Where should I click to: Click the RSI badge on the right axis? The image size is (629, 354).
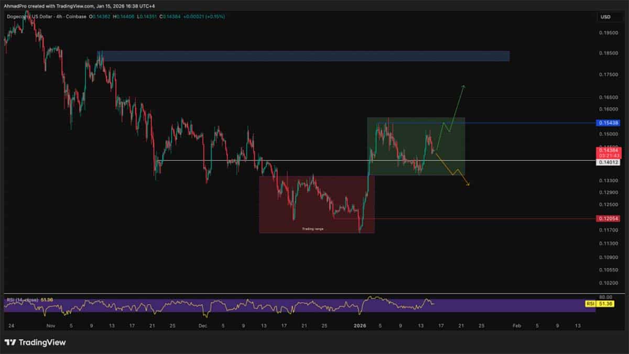590,303
